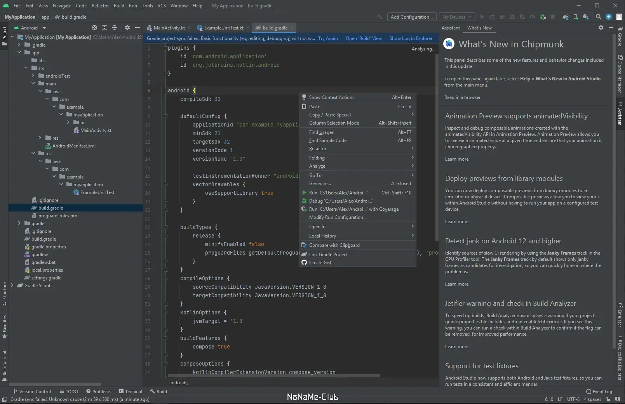Open the No Devices dropdown
The height and width of the screenshot is (404, 625).
click(457, 17)
